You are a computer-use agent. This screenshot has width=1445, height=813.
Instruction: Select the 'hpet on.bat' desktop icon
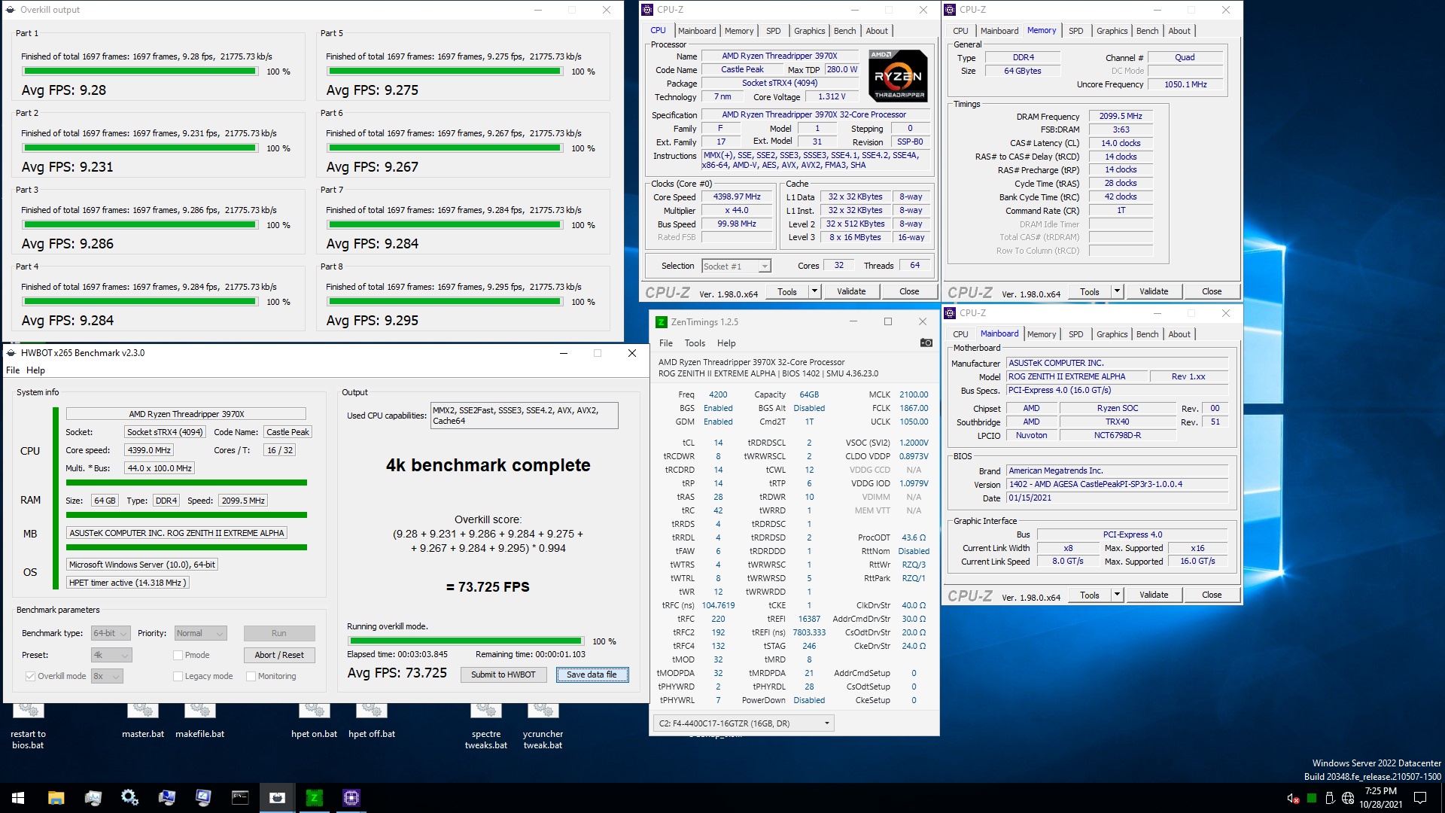click(314, 720)
